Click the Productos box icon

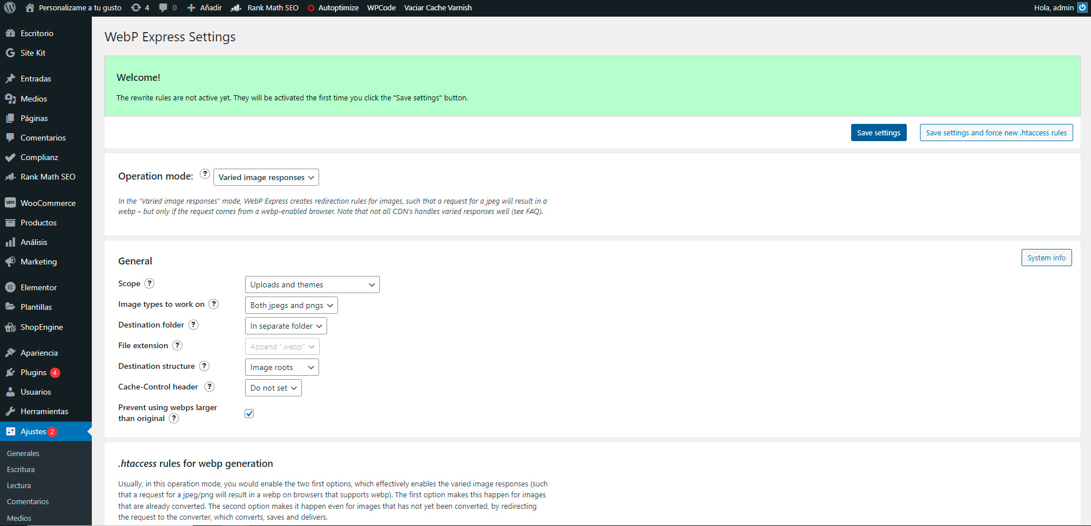(10, 223)
